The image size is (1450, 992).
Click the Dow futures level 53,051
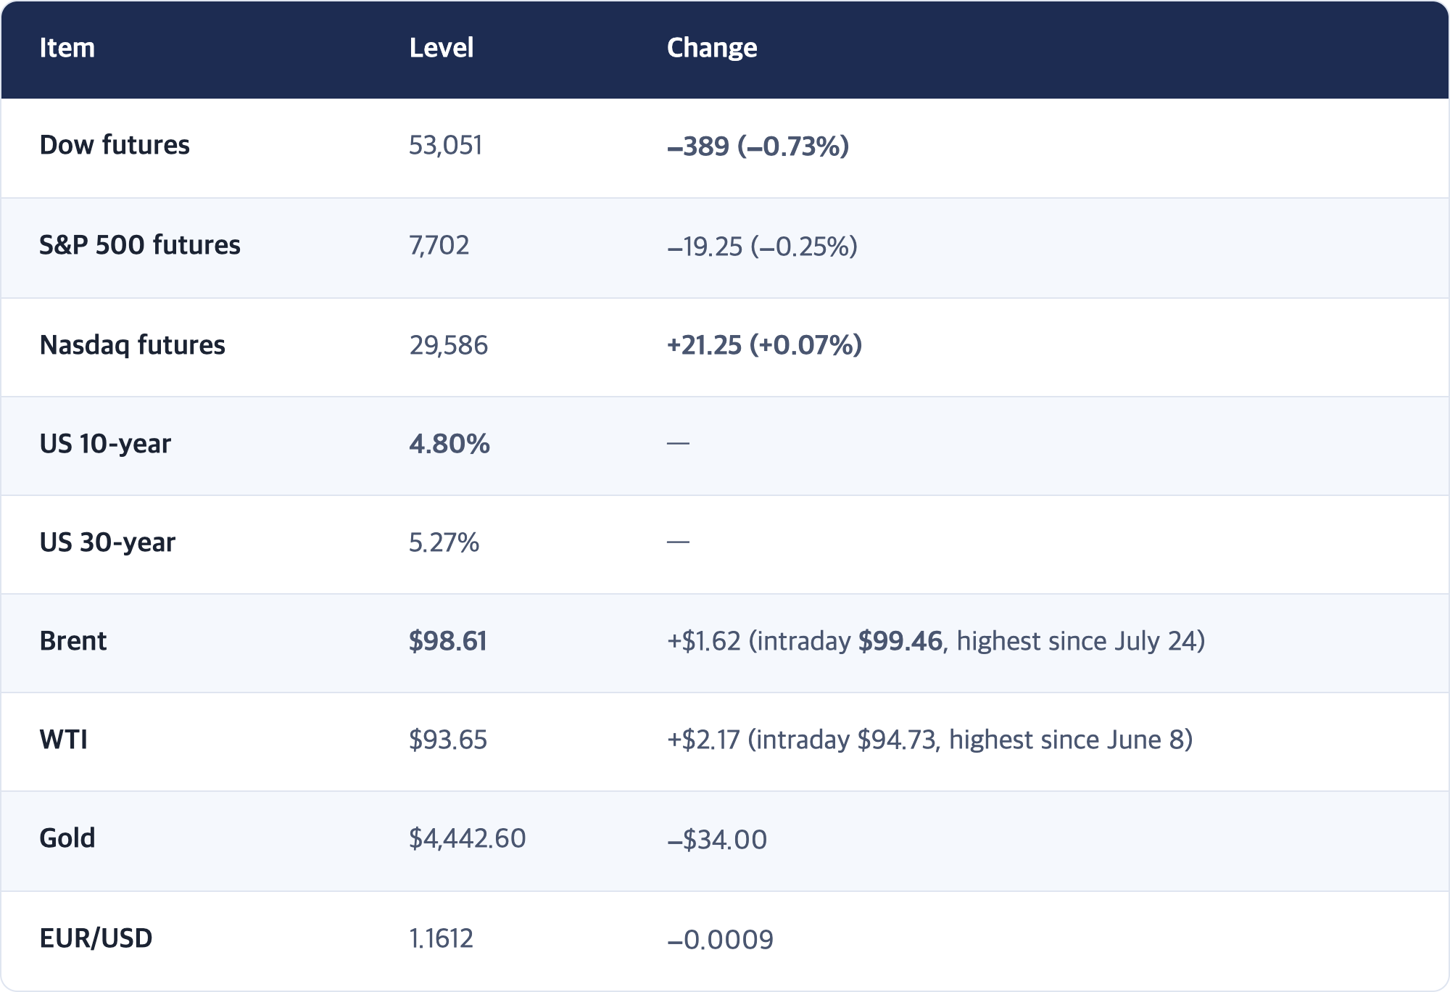[x=445, y=145]
